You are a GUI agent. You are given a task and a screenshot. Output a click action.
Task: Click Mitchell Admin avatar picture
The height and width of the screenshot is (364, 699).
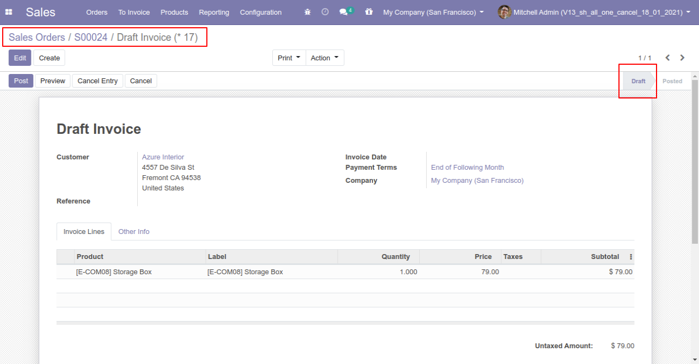[504, 12]
